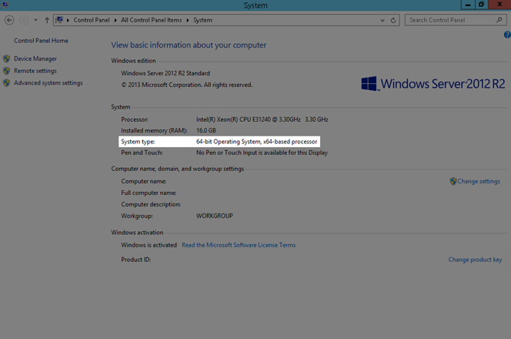The height and width of the screenshot is (339, 511).
Task: Click Change settings for computer name
Action: [x=479, y=181]
